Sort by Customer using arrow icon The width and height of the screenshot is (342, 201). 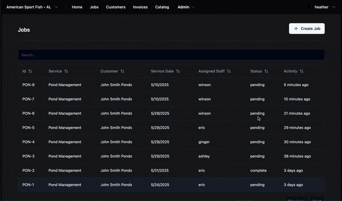[122, 71]
